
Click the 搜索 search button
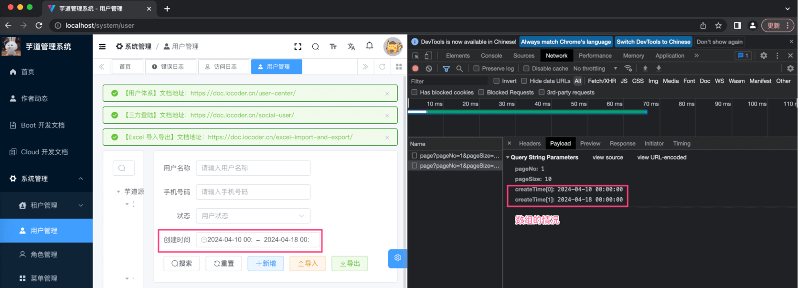point(182,264)
